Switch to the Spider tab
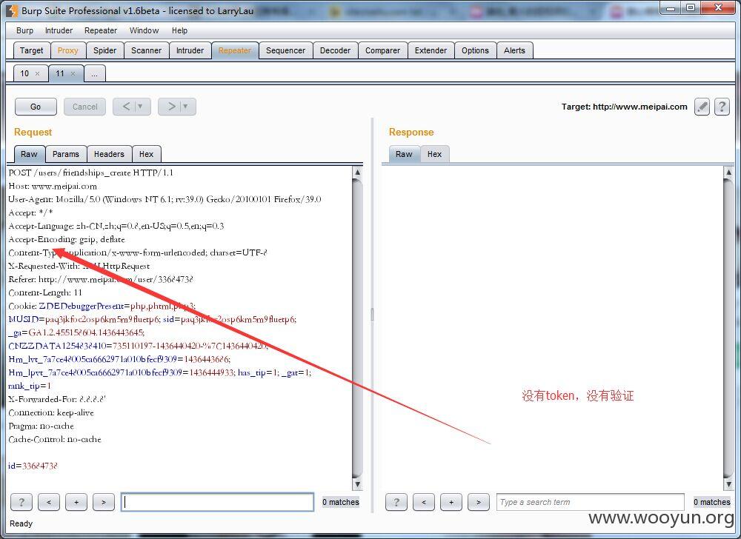Image resolution: width=741 pixels, height=539 pixels. (x=104, y=50)
